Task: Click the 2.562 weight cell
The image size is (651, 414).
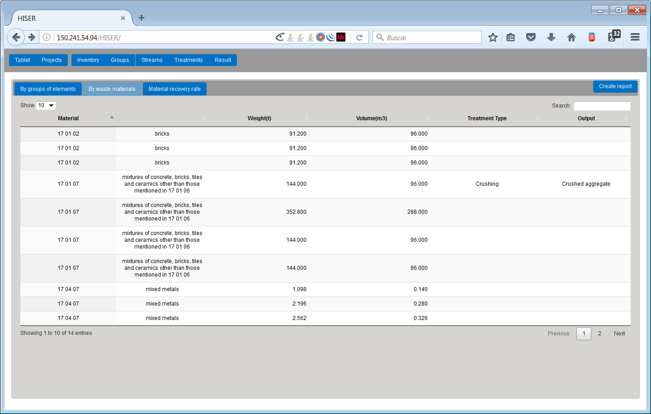Action: coord(299,318)
